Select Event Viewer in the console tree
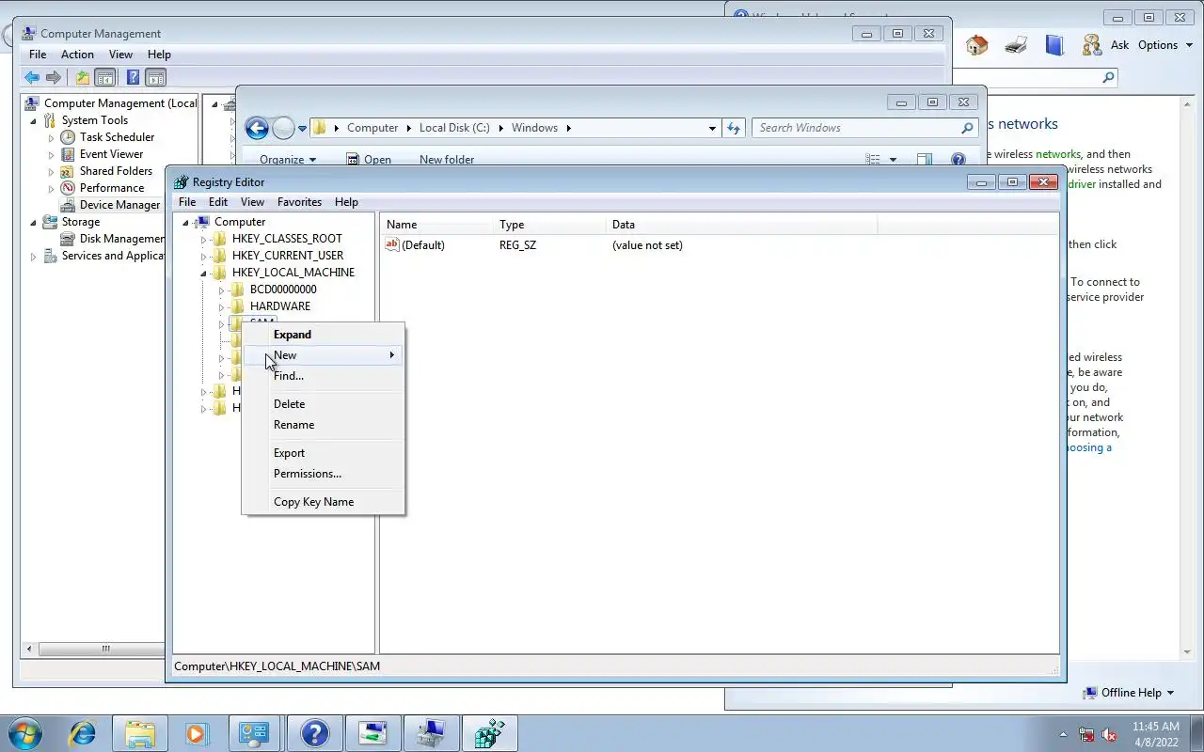This screenshot has width=1204, height=752. point(111,154)
